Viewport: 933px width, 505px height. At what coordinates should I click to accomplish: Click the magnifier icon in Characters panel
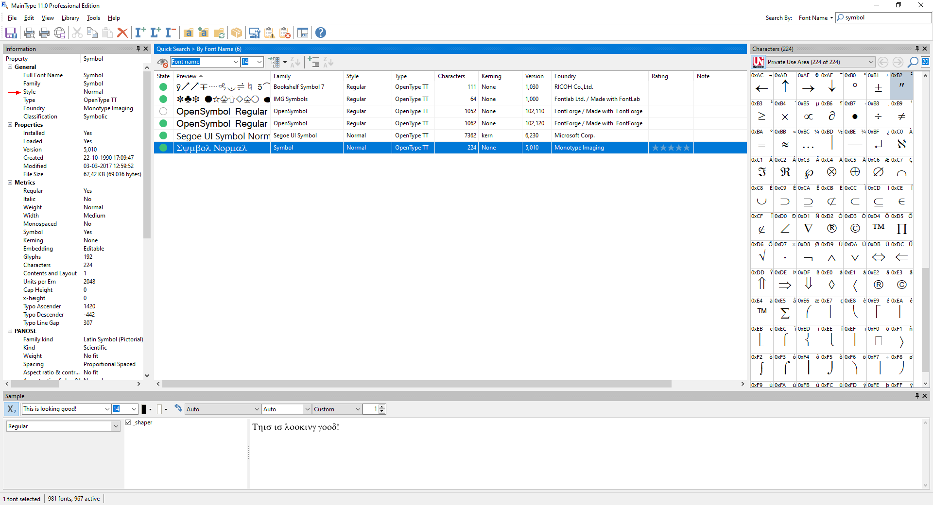pyautogui.click(x=913, y=62)
